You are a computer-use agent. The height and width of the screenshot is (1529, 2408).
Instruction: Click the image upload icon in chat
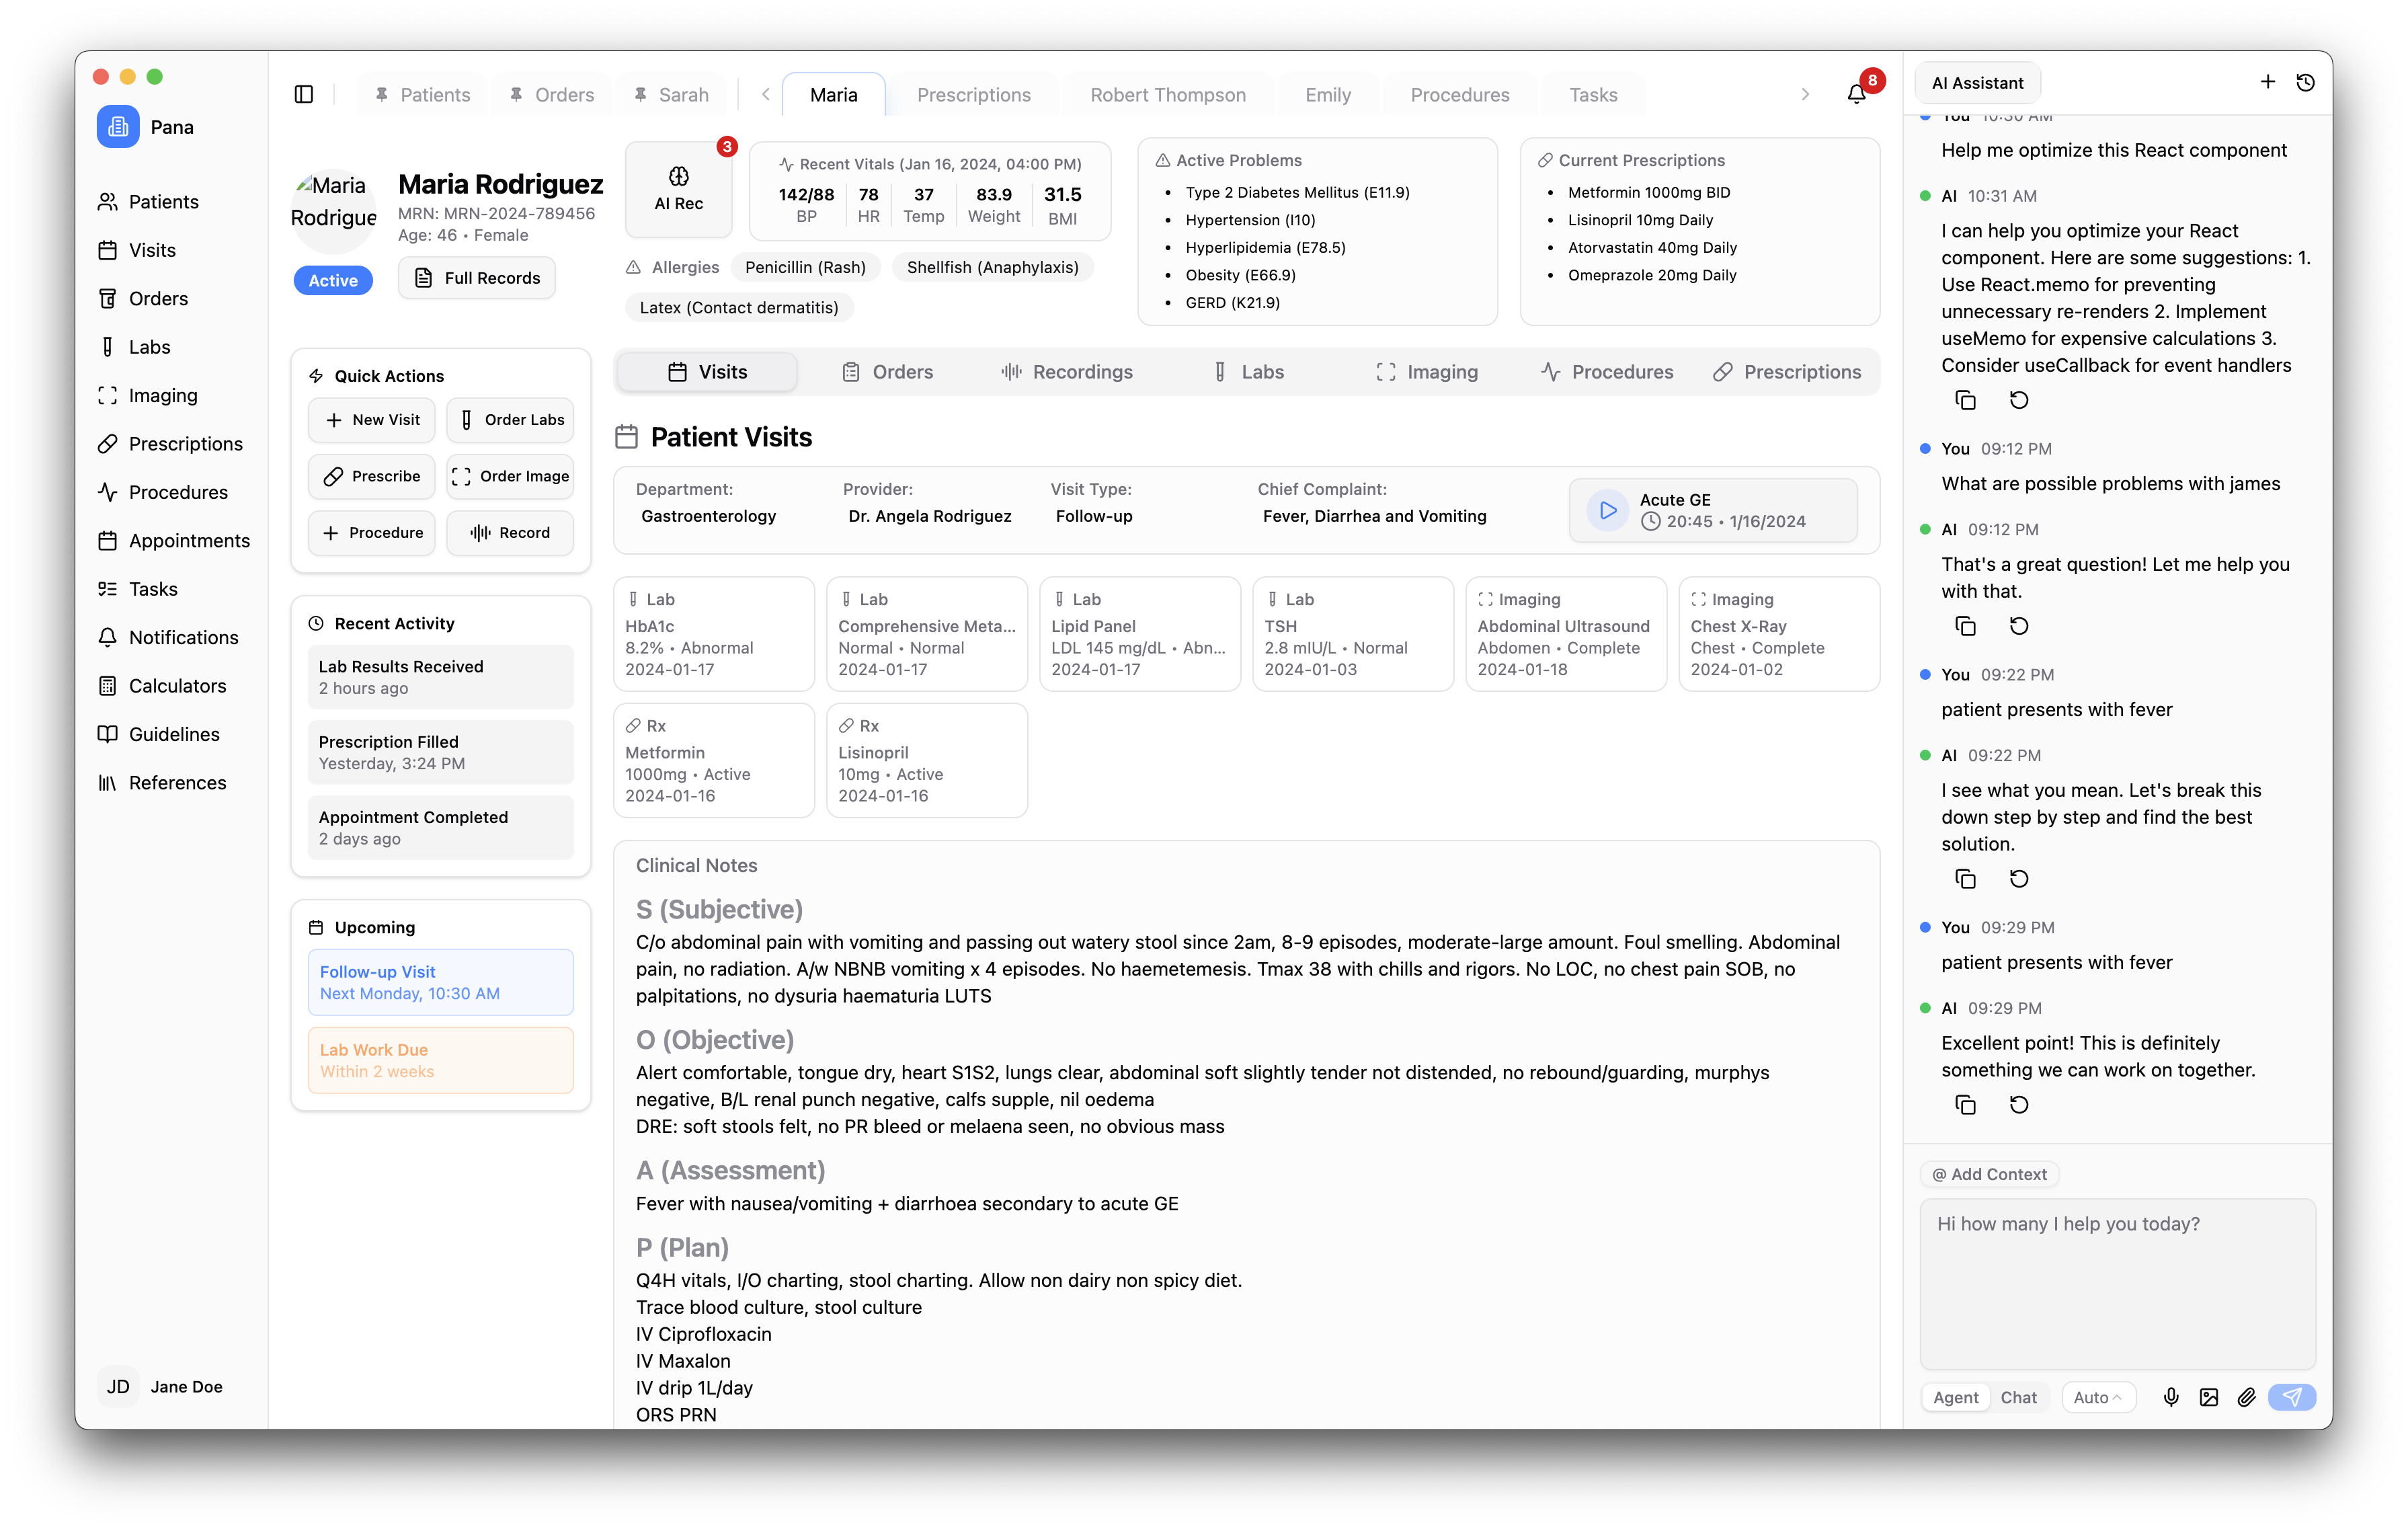(x=2209, y=1397)
